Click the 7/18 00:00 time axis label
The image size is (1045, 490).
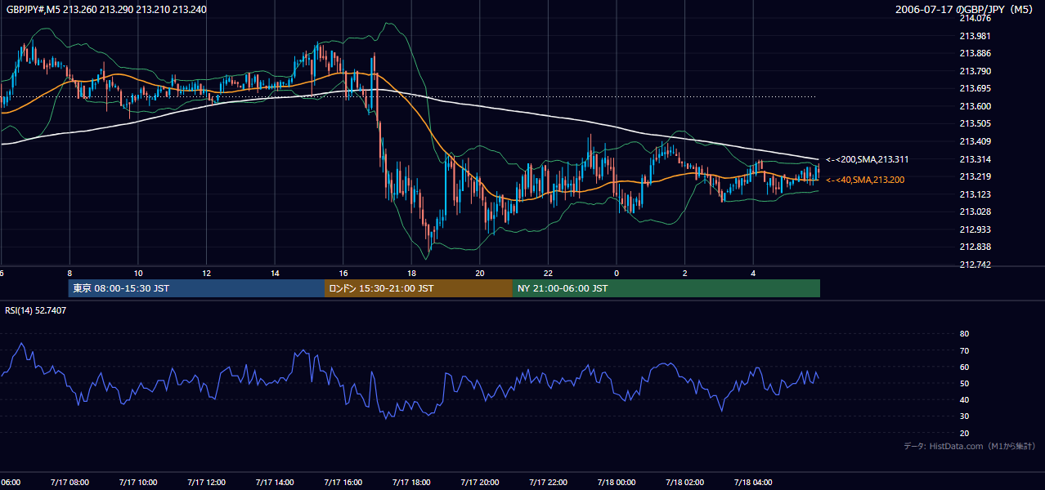tap(617, 483)
